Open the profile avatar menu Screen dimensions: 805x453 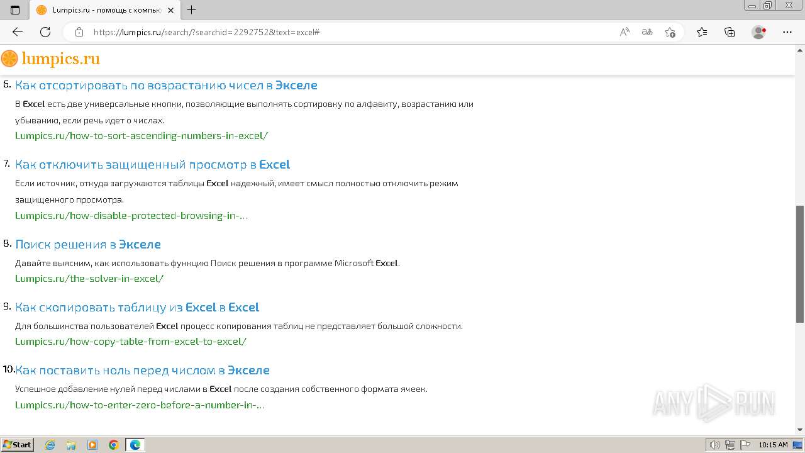759,32
